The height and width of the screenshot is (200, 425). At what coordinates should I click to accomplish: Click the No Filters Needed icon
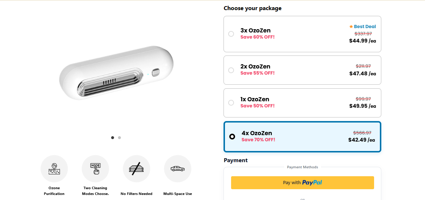coord(136,169)
